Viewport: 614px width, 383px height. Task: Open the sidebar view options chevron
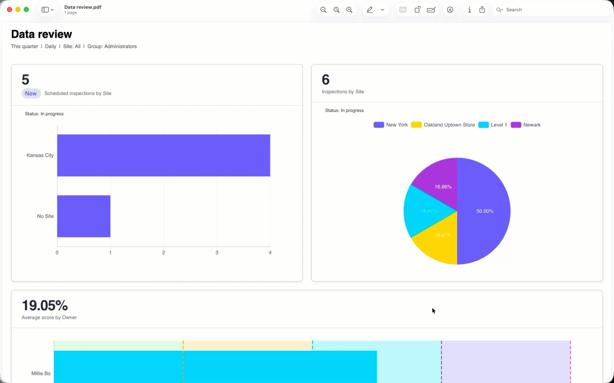52,10
